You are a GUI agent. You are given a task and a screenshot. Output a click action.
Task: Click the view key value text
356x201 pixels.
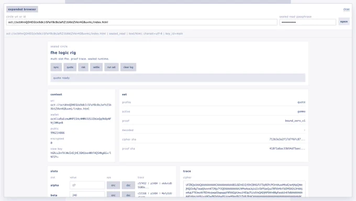pos(81,155)
